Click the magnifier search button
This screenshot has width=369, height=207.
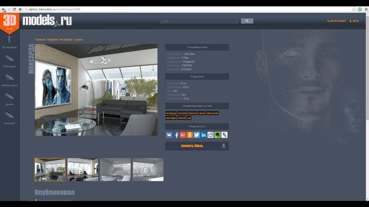coord(247,21)
